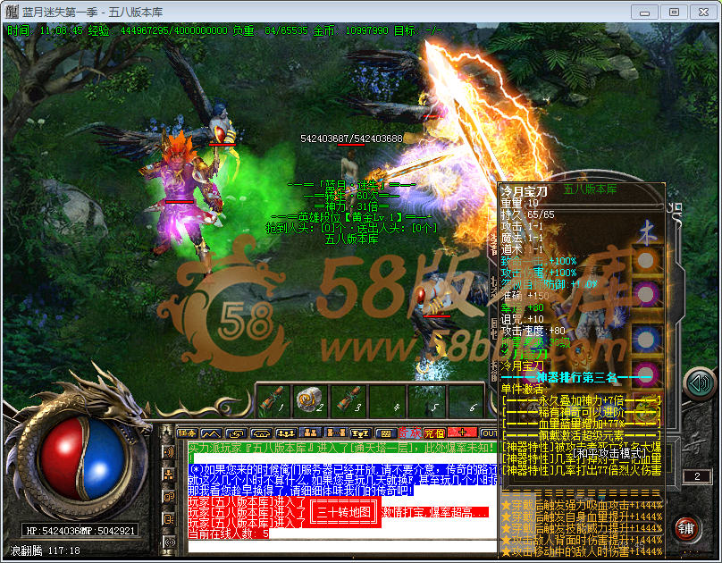Toggle the round sound speaker button
Image resolution: width=722 pixels, height=563 pixels.
click(697, 384)
